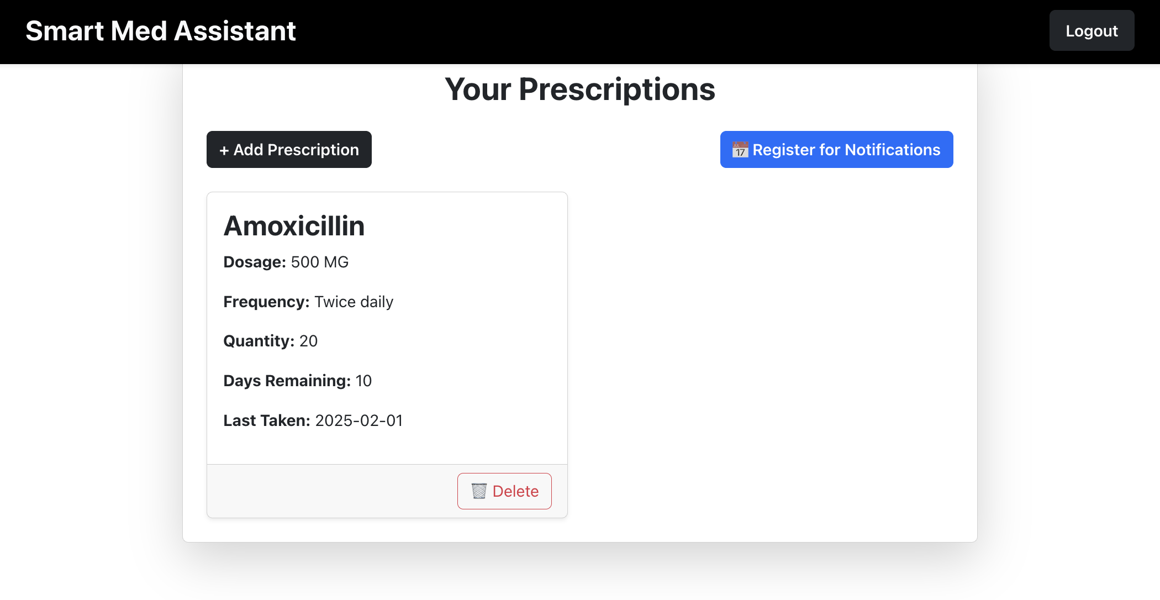1160x600 pixels.
Task: Click the plus sign on Add Prescription
Action: coord(224,150)
